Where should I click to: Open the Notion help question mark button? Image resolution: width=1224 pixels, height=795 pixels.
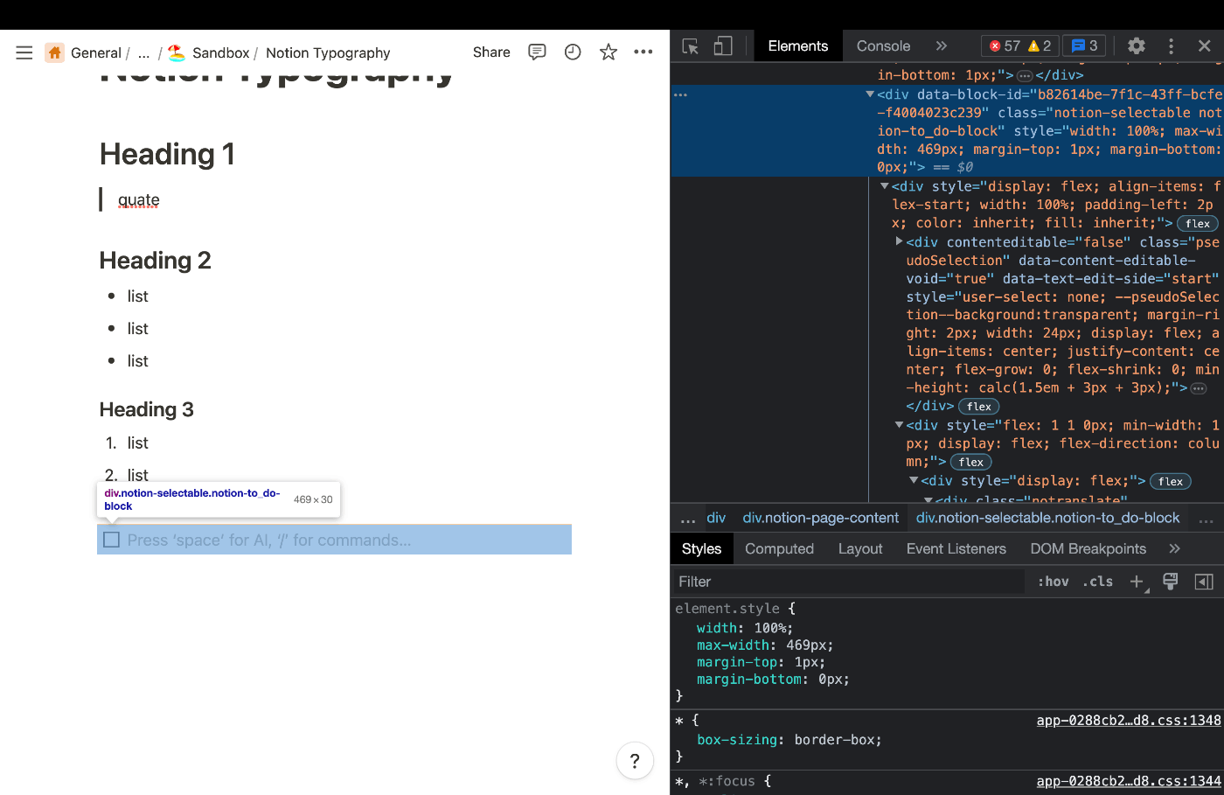tap(635, 761)
